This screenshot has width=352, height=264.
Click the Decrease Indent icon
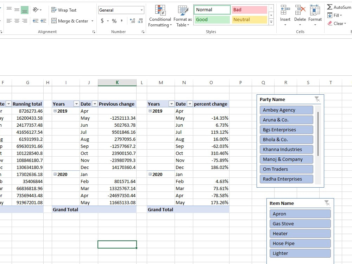click(x=36, y=21)
